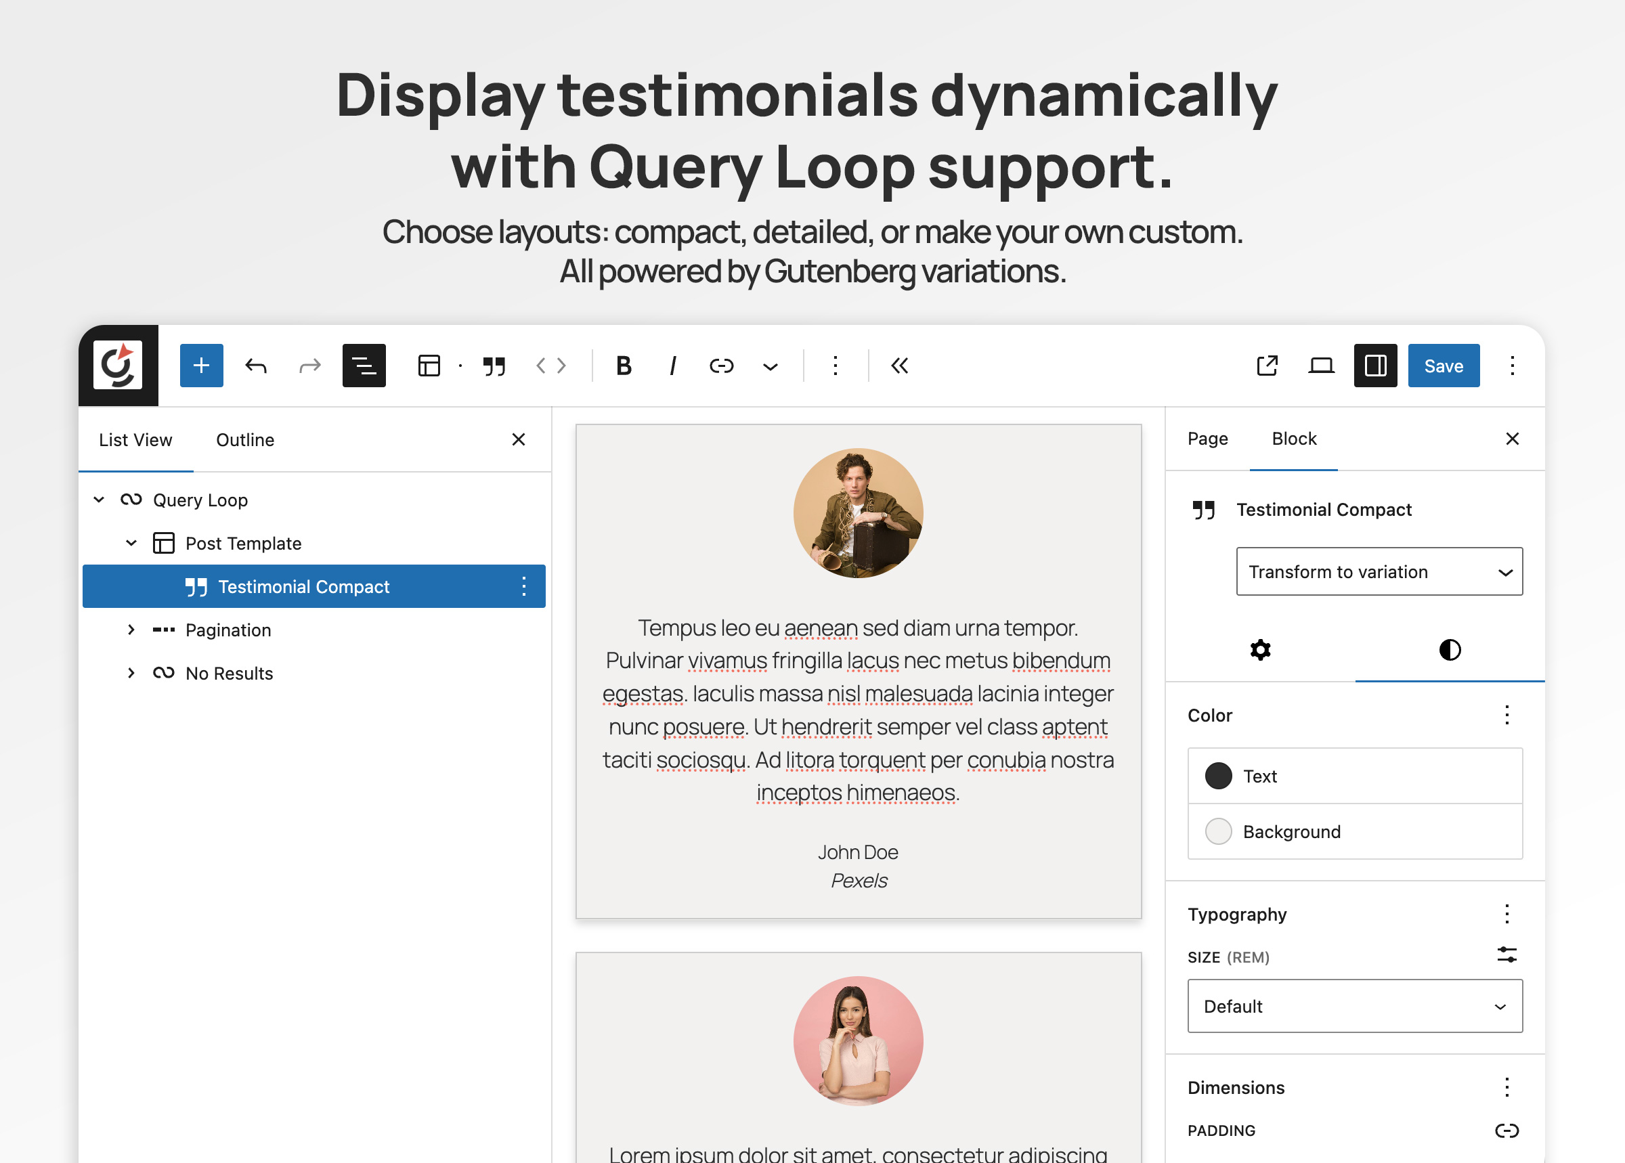
Task: Open Testimonial Compact options menu
Action: point(523,586)
